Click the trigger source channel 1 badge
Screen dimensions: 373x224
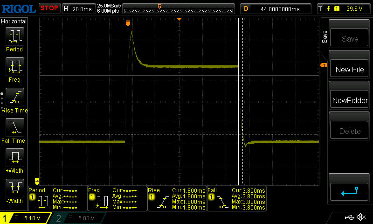pyautogui.click(x=337, y=9)
